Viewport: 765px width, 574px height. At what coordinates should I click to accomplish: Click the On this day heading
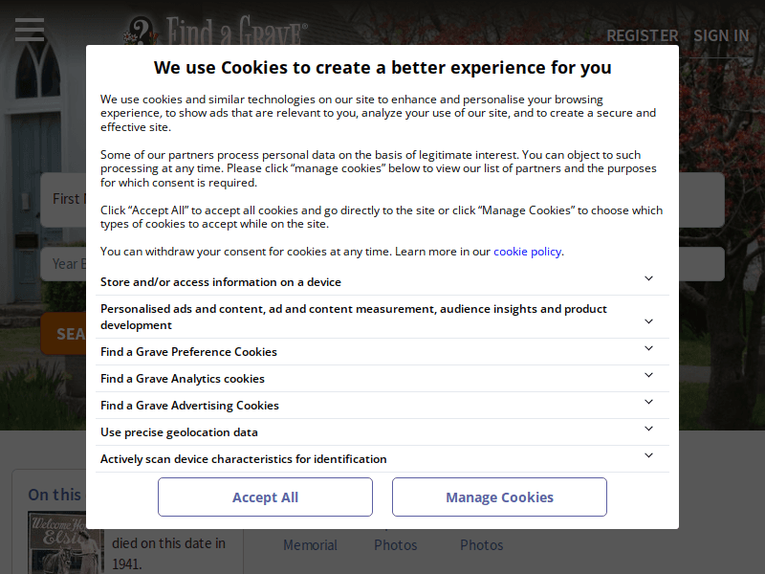click(55, 495)
